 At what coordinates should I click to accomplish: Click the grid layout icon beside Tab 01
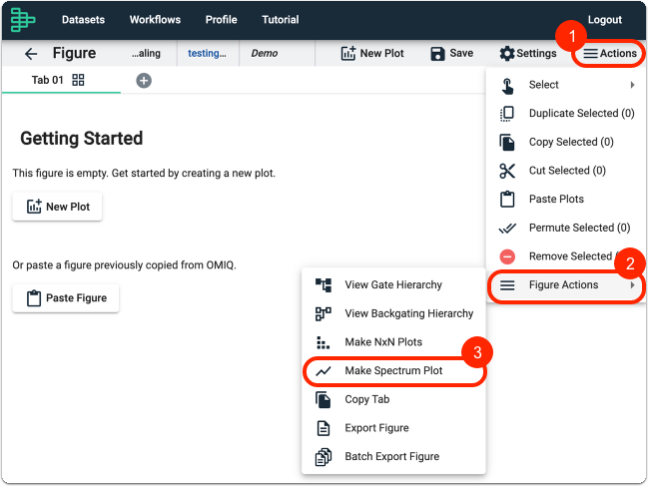point(78,80)
